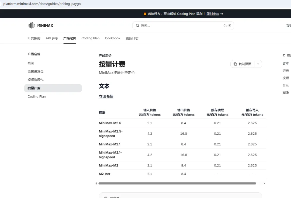Open Coding Plan in the sidebar
Image resolution: width=291 pixels, height=198 pixels.
(x=37, y=96)
